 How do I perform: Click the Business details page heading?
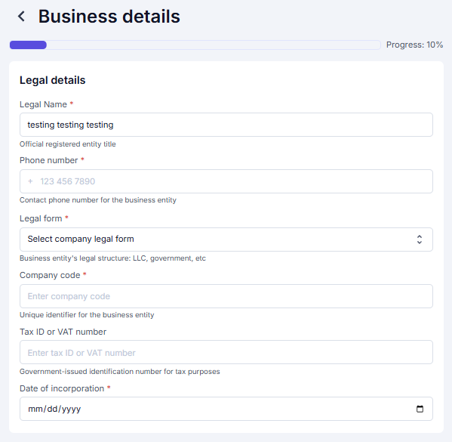tap(109, 16)
